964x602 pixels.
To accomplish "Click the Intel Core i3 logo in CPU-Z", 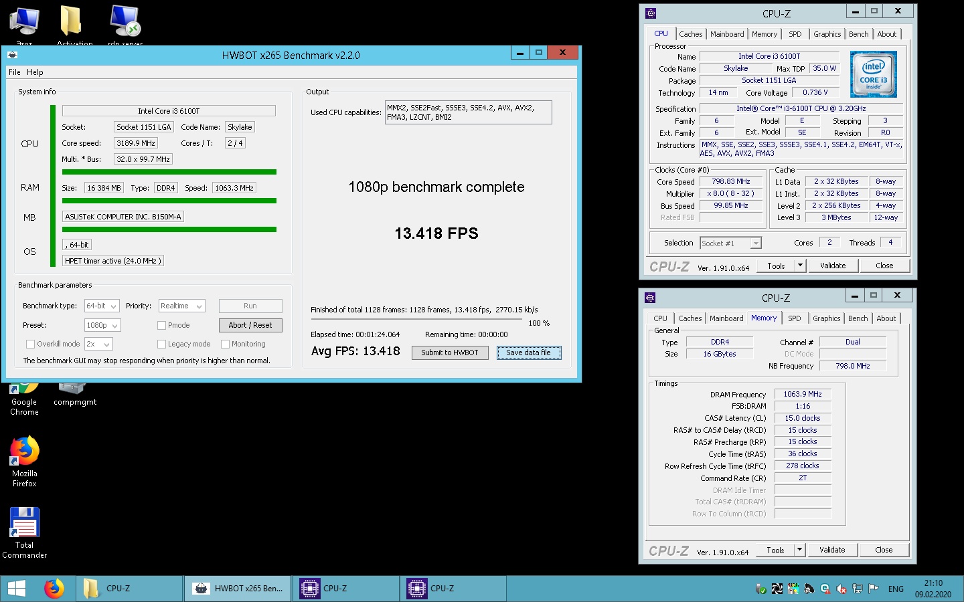I will coord(873,74).
